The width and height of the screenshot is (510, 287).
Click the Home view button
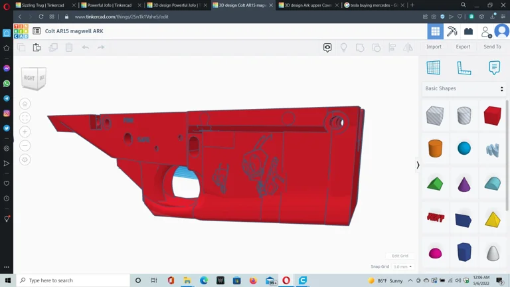pyautogui.click(x=25, y=104)
